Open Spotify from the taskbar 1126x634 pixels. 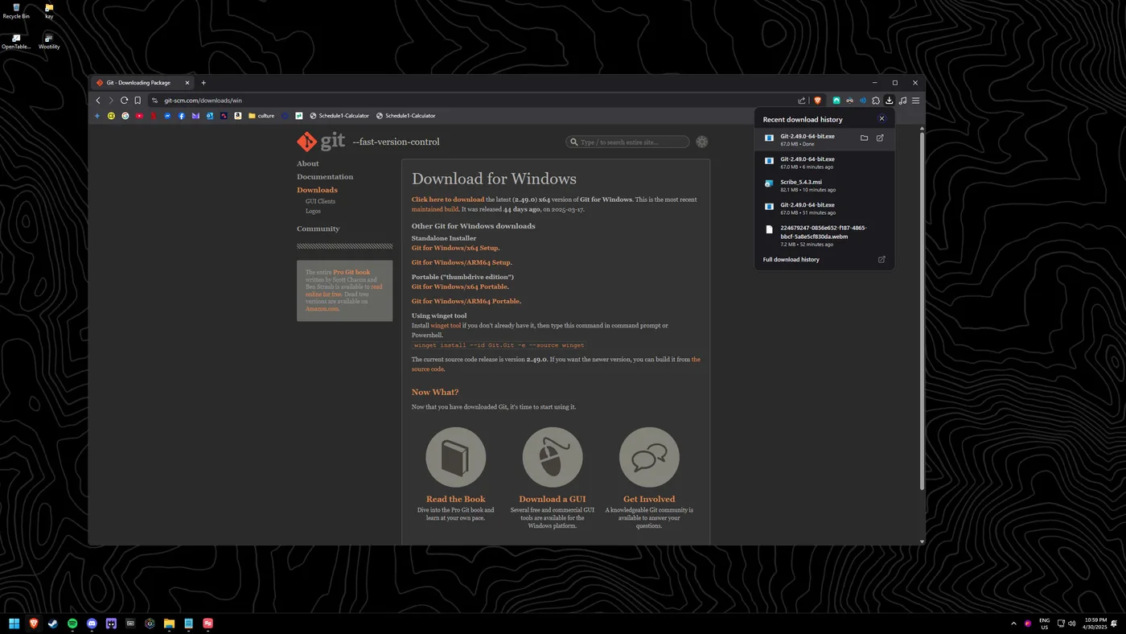tap(72, 624)
